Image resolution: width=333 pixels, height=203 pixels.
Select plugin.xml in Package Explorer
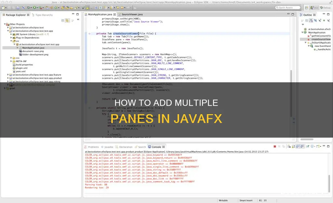pos(20,68)
